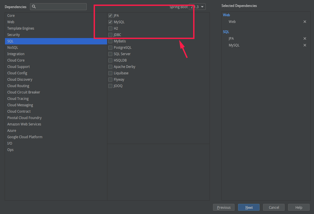Uncheck the JPA dependency
Screen dimensions: 314x214
[110, 15]
